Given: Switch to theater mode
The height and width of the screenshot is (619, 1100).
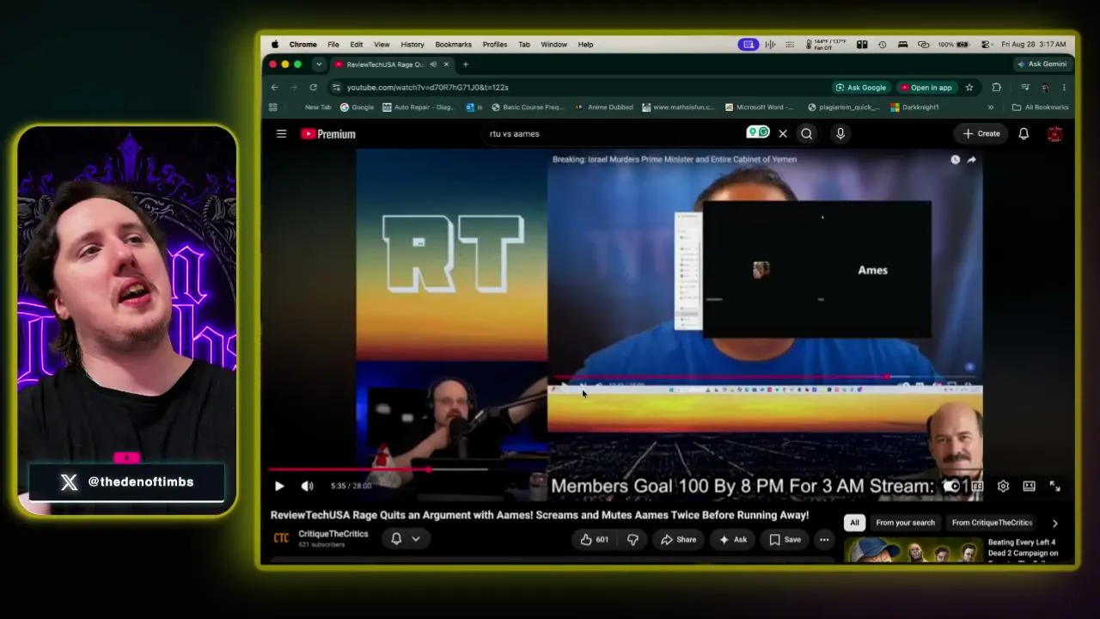Looking at the screenshot, I should point(1029,486).
